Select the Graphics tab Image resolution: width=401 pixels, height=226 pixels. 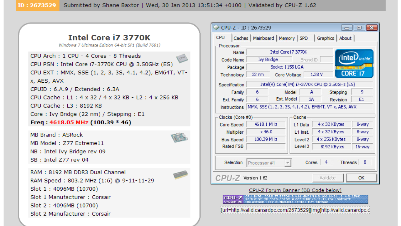[x=325, y=38]
